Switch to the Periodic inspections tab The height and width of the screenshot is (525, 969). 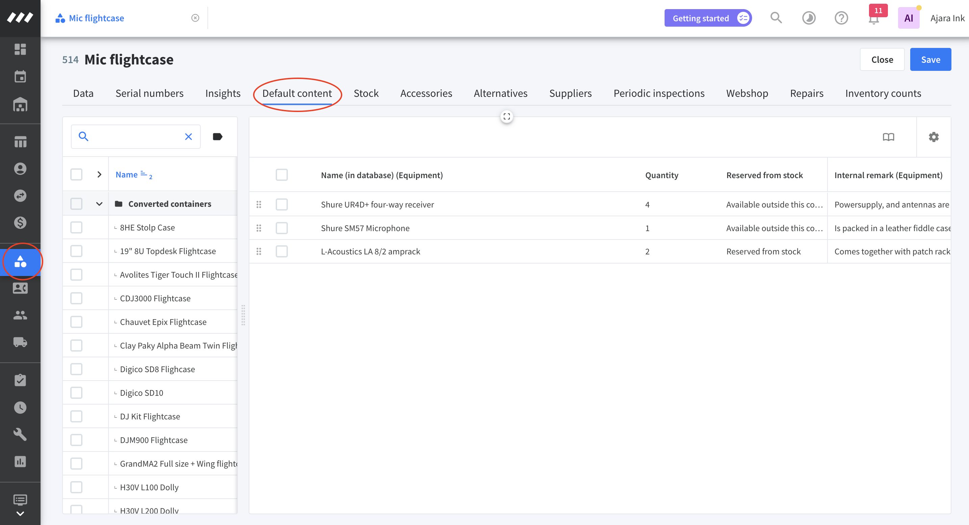(659, 93)
